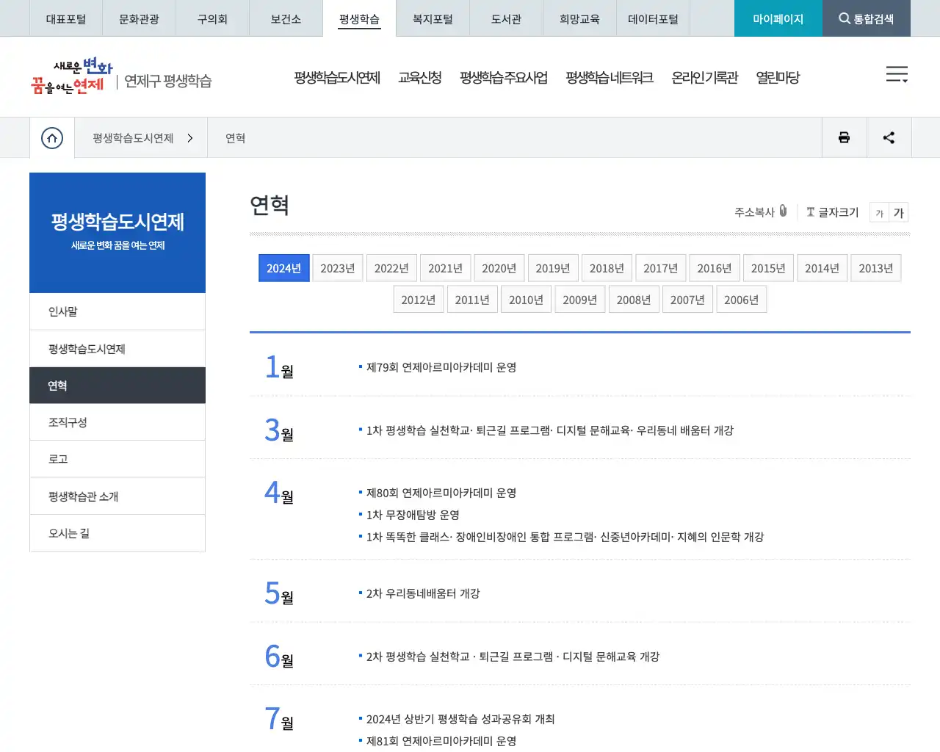Screen dimensions: 940x752
Task: Click the home icon in the breadcrumb
Action: [x=51, y=137]
